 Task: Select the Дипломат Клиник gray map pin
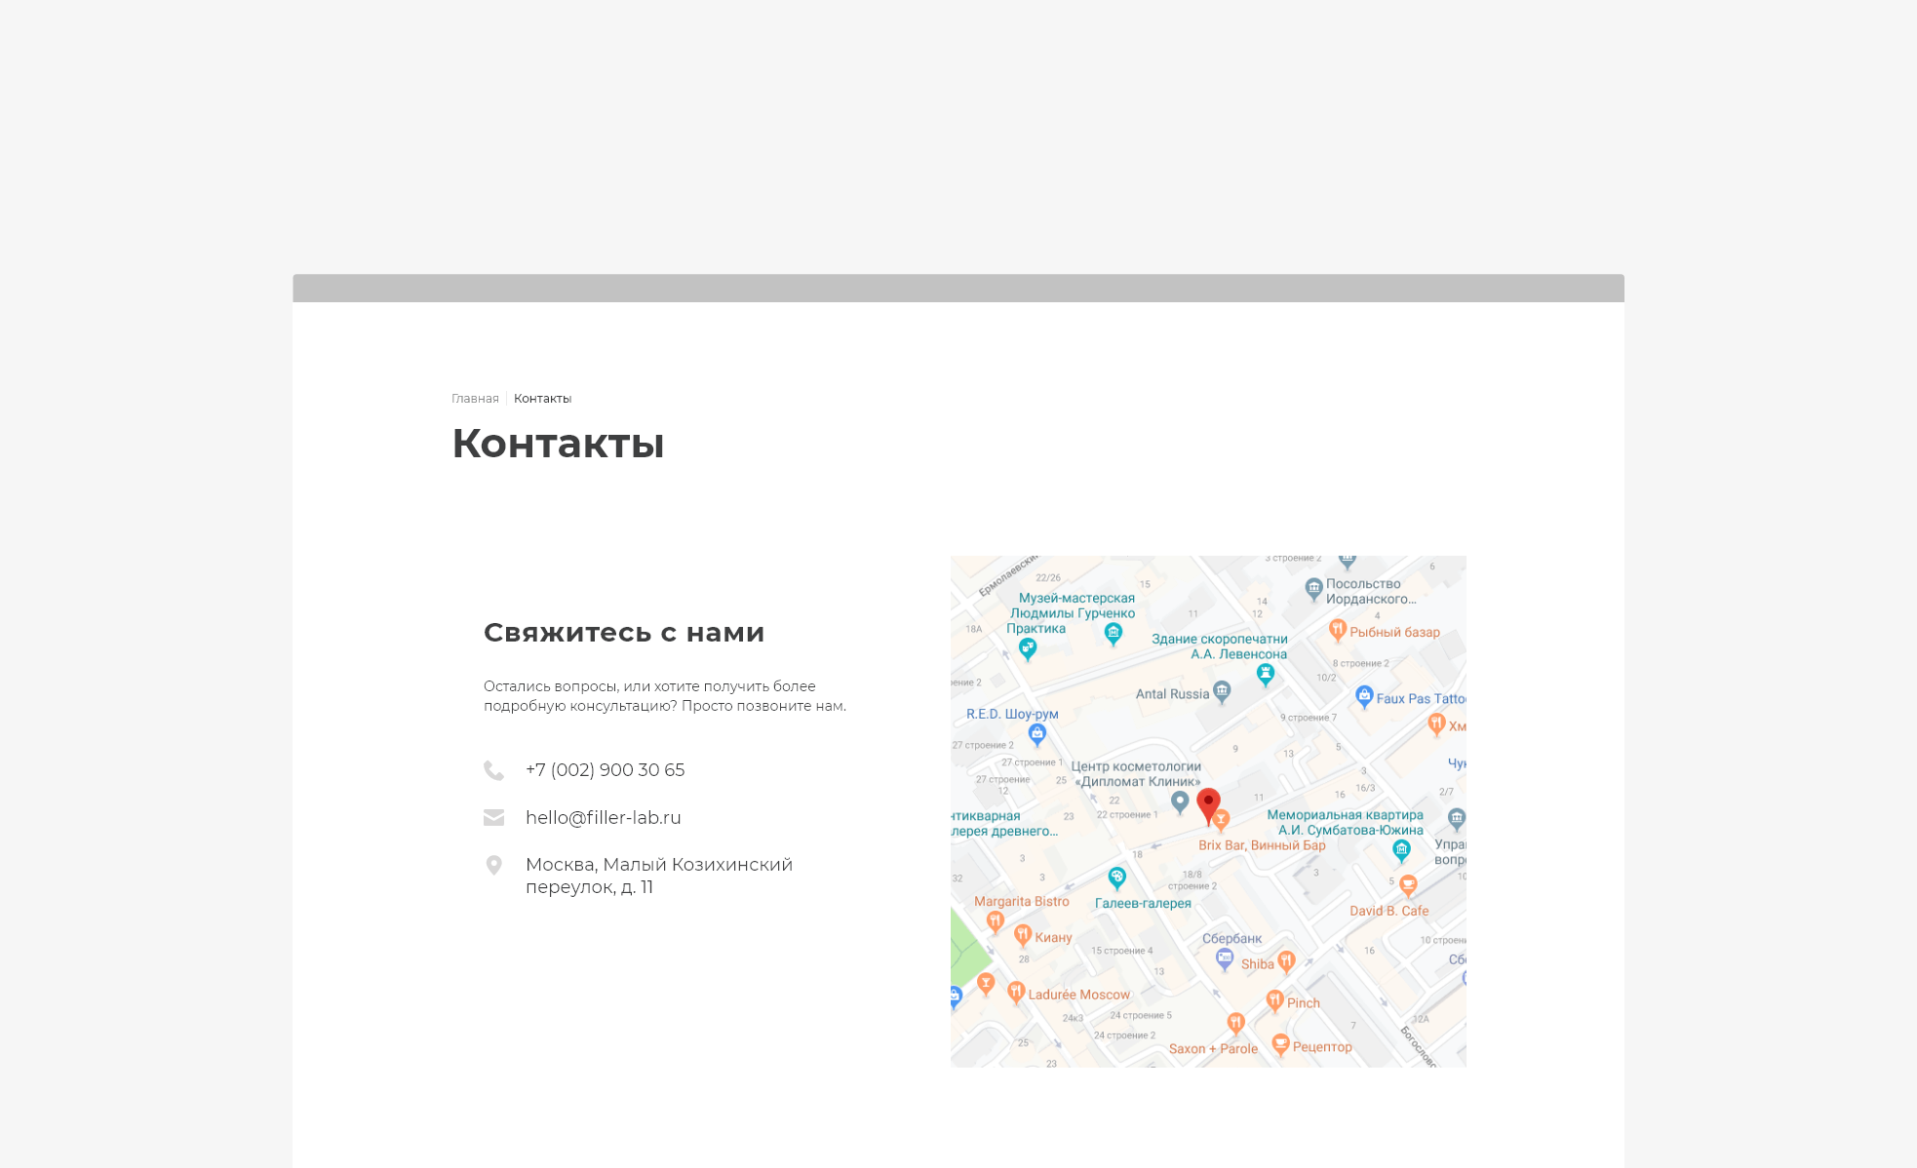(1180, 802)
